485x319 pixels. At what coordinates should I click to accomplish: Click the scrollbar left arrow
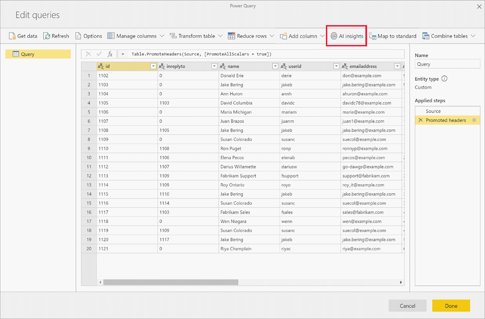(x=100, y=282)
